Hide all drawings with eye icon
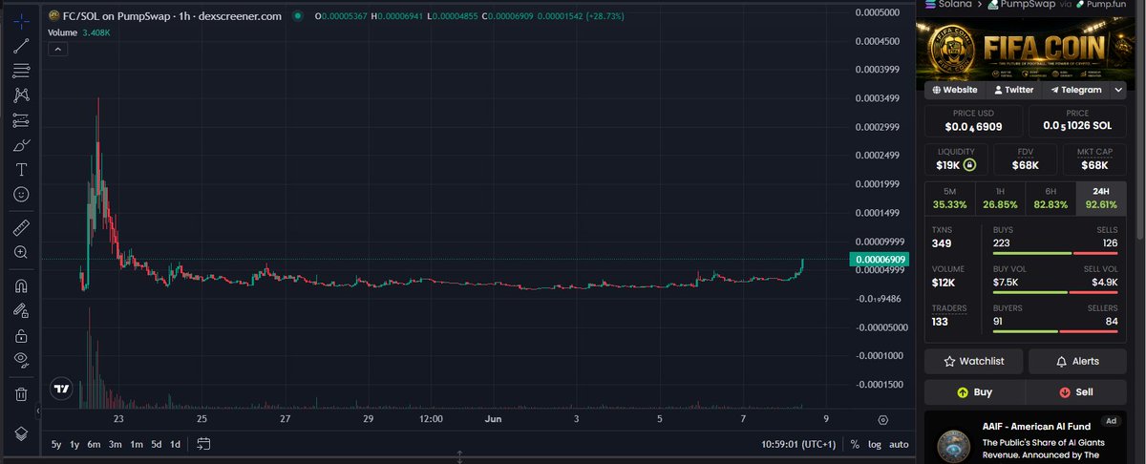The height and width of the screenshot is (464, 1146). coord(21,360)
